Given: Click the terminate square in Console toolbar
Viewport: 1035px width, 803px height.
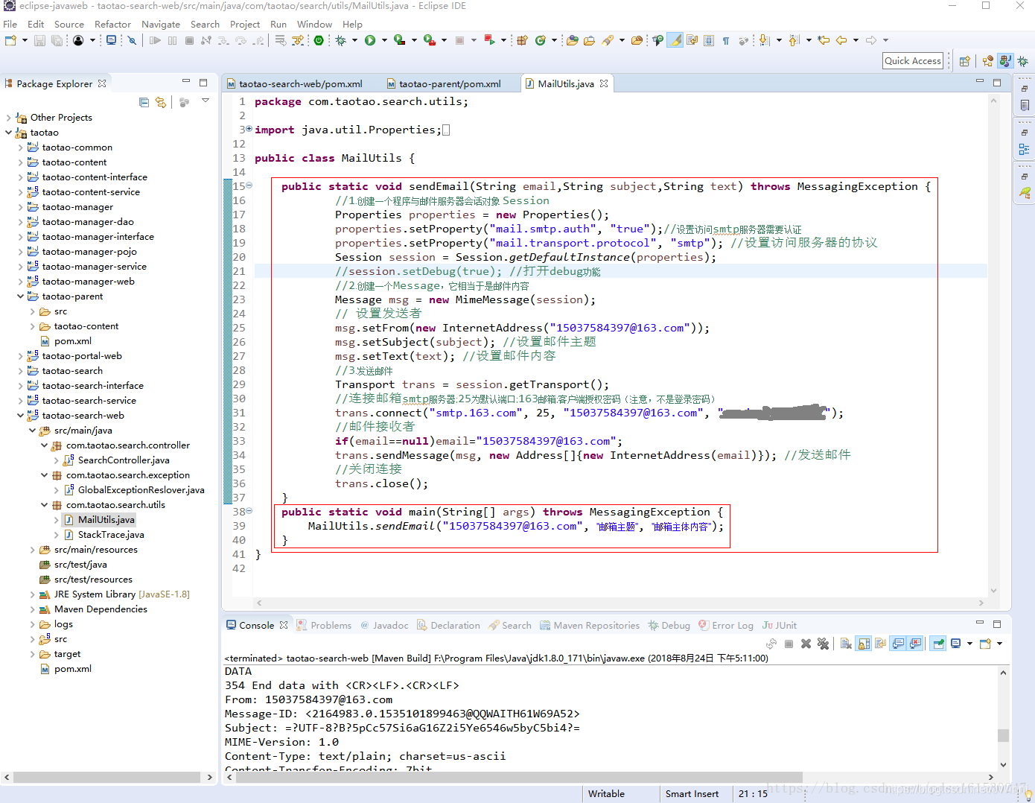Looking at the screenshot, I should point(789,644).
